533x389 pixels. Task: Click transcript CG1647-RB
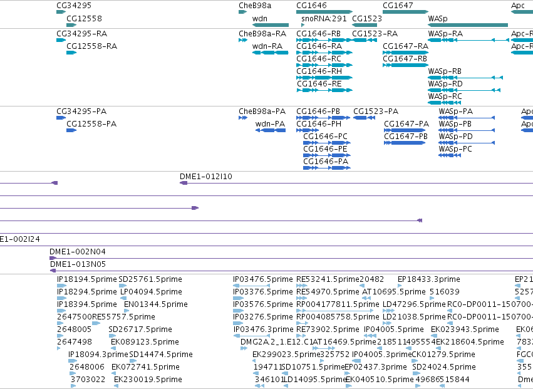click(405, 65)
